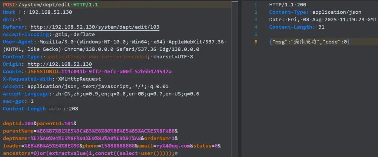Select application/x-www-form-urlencoded value
Image resolution: width=378 pixels, height=157 pixels.
coord(97,57)
